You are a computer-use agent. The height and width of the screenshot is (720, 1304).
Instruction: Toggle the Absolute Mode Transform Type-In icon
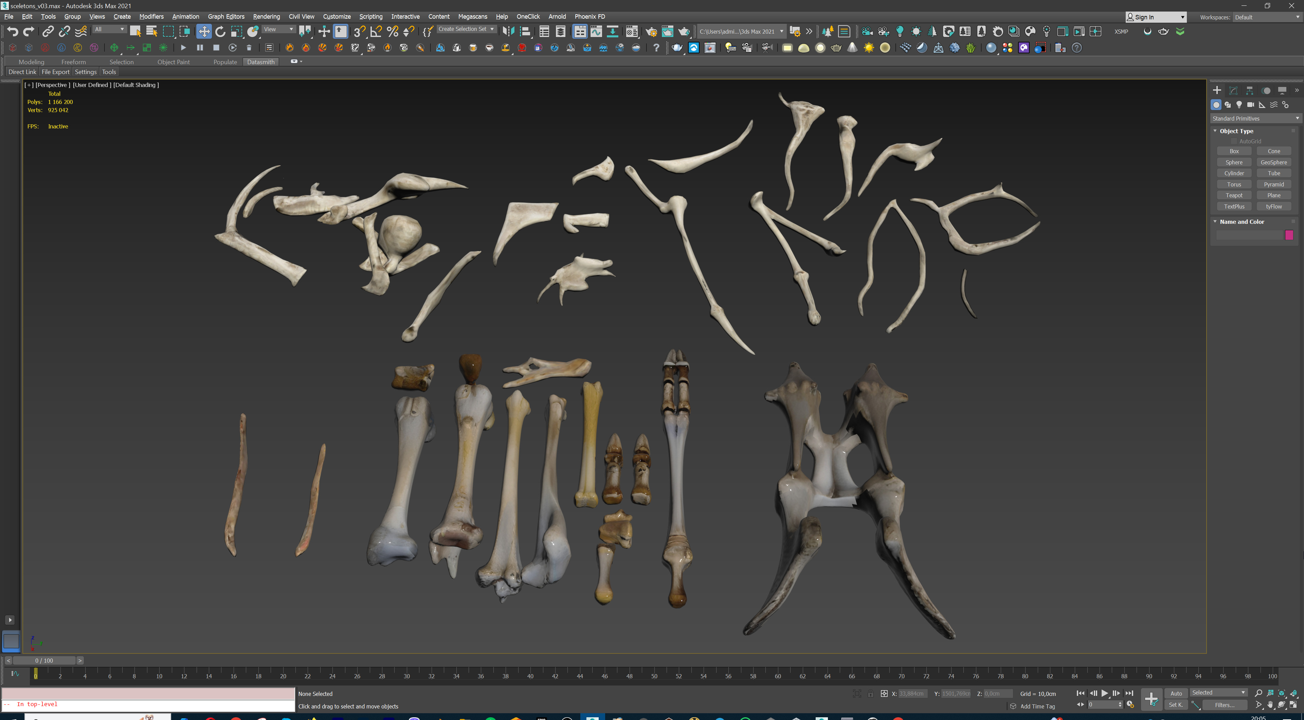(884, 694)
